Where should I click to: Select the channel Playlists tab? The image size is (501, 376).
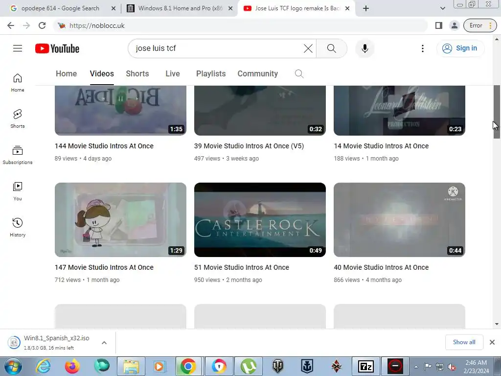click(211, 73)
